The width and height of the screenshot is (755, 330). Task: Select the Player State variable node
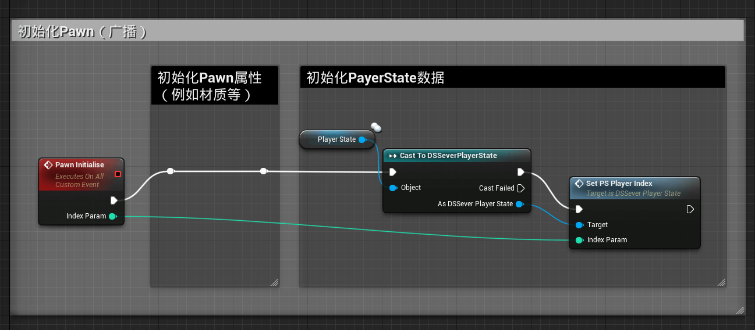tap(337, 139)
